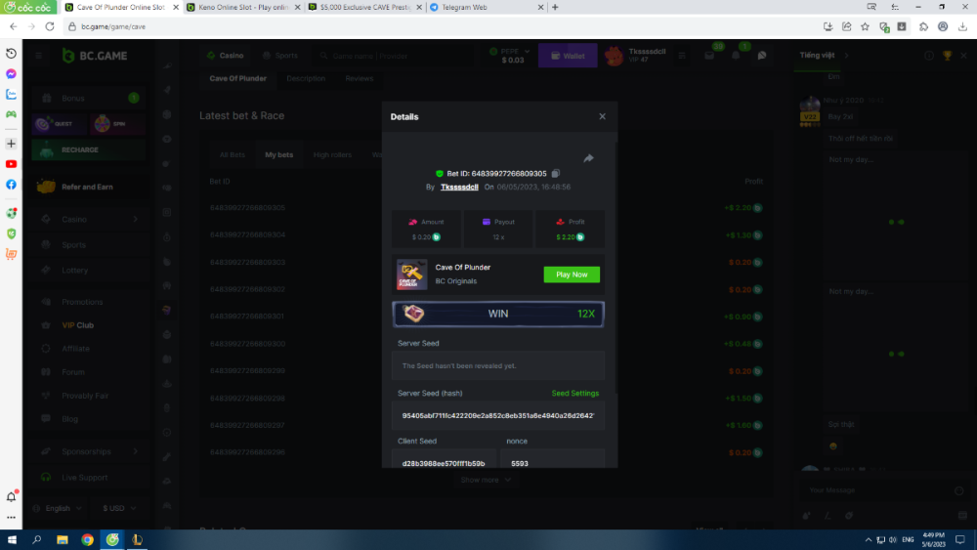The image size is (977, 550).
Task: Click the notification bell icon in header
Action: 736,56
